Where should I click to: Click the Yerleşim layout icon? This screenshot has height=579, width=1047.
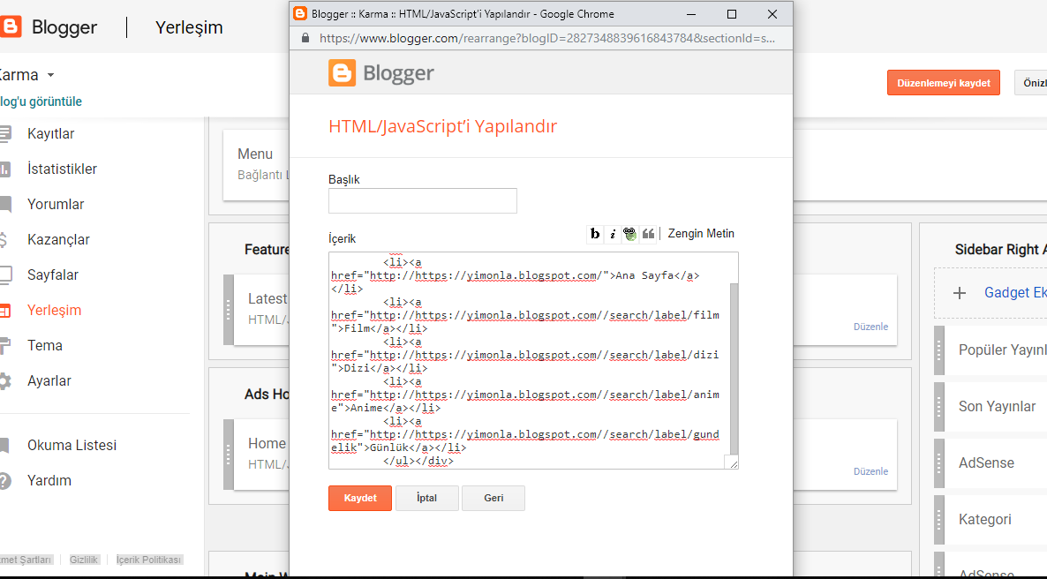click(x=4, y=311)
